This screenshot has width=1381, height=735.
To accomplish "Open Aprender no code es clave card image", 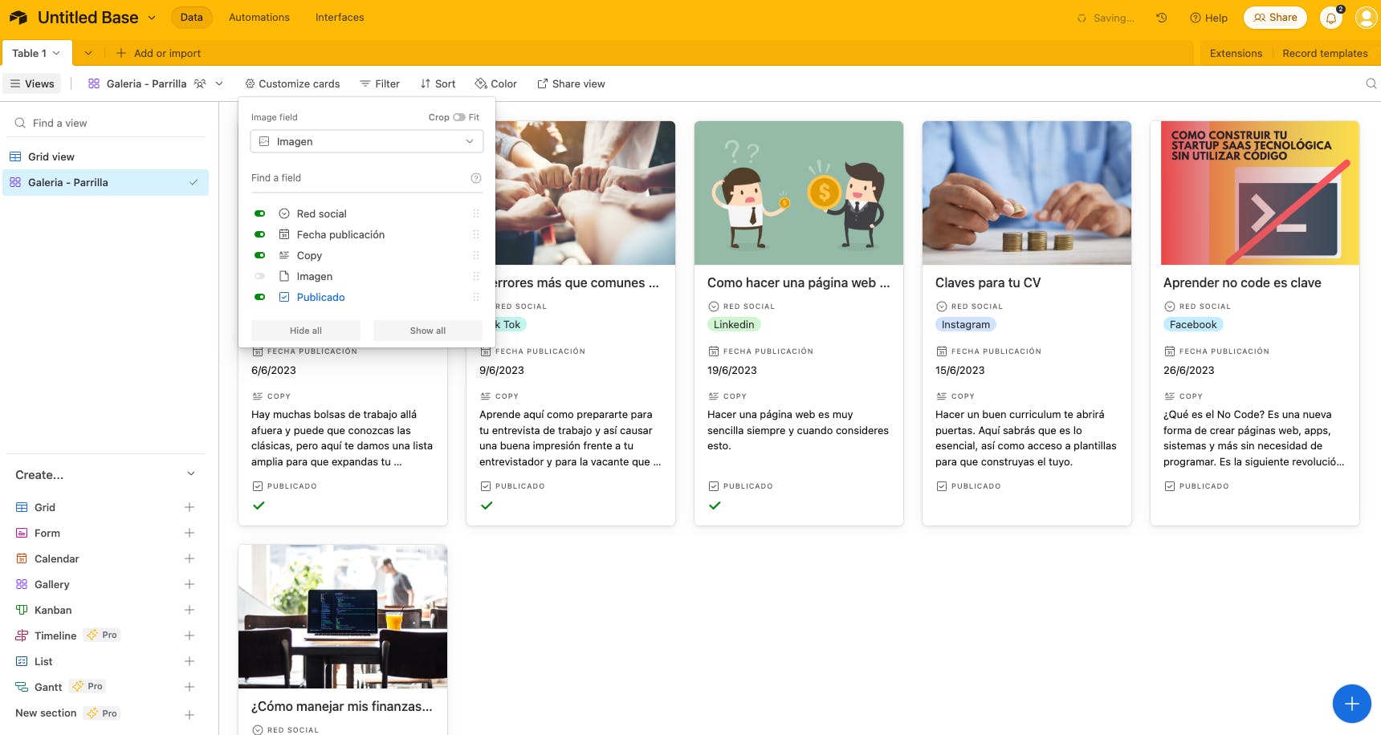I will pyautogui.click(x=1255, y=193).
